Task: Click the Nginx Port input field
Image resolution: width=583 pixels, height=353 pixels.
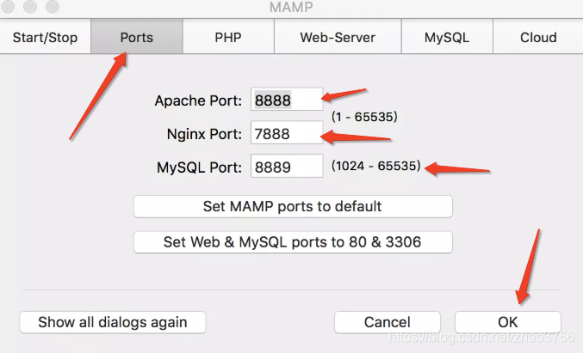Action: (x=287, y=133)
